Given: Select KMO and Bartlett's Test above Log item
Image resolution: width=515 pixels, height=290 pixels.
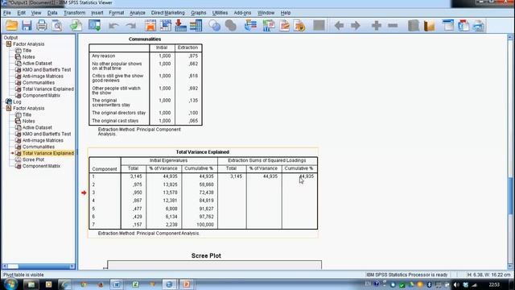Looking at the screenshot, I should 47,70.
